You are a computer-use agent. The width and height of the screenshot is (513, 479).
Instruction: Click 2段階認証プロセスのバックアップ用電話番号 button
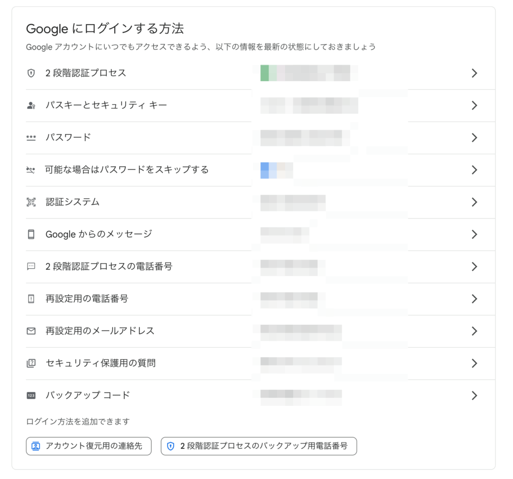[259, 446]
